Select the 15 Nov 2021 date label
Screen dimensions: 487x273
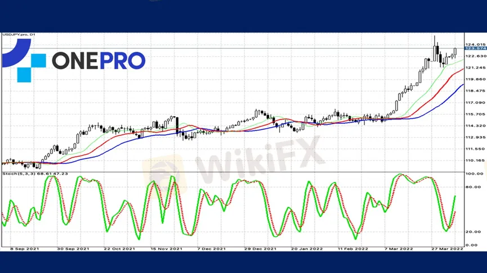tap(166, 248)
